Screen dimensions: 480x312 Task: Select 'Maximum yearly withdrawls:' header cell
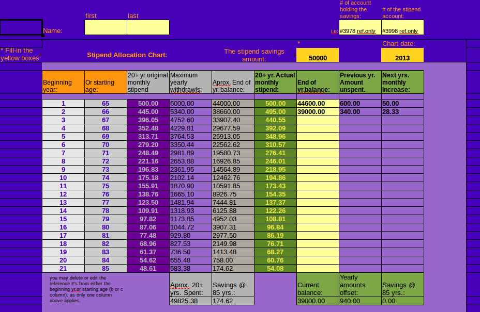(x=190, y=82)
